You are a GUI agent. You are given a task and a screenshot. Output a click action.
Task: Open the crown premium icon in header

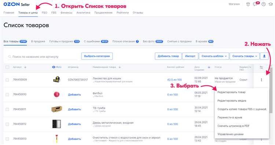point(248,4)
